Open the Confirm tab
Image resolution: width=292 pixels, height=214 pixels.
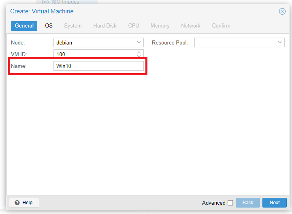click(221, 25)
